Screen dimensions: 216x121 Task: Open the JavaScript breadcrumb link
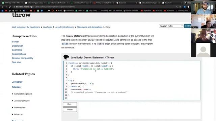(48, 27)
